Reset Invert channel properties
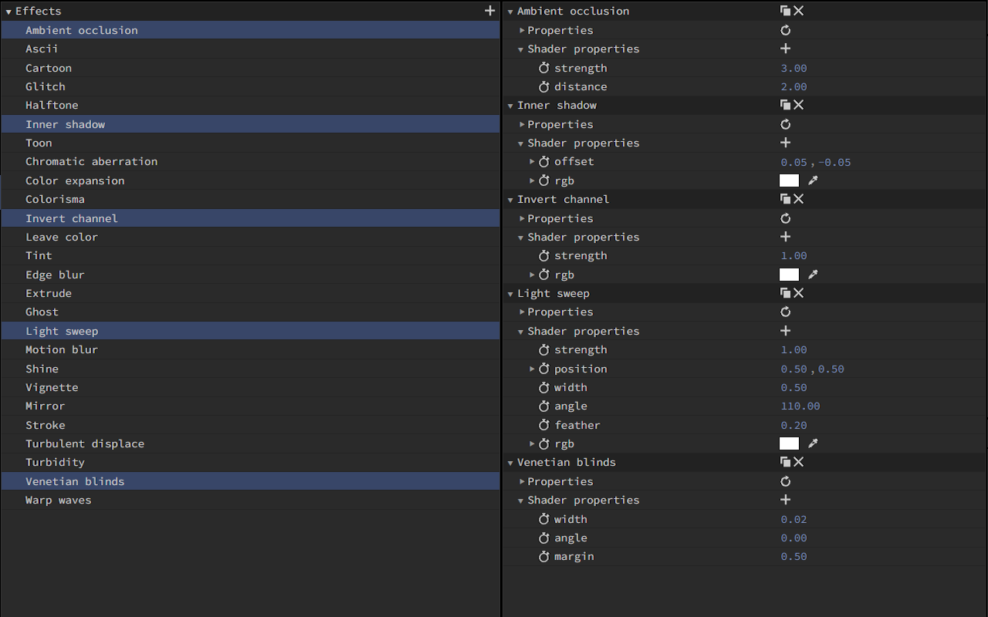 point(786,218)
